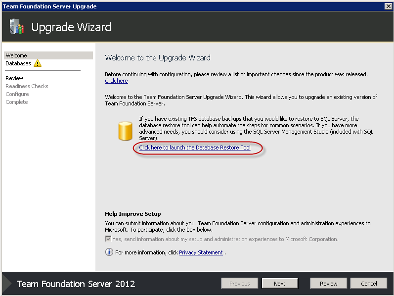Close the Team Foundation Server Upgrade window
Screen dimensions: 394x296
[388, 6]
